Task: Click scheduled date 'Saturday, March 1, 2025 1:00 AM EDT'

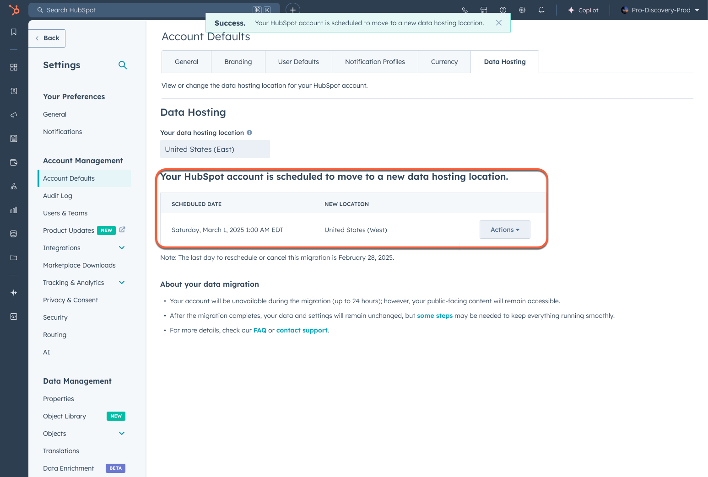Action: (x=227, y=230)
